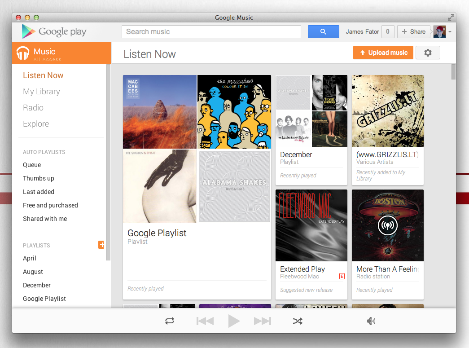This screenshot has height=348, width=469.
Task: Select the Thumbs up auto playlist
Action: 39,178
